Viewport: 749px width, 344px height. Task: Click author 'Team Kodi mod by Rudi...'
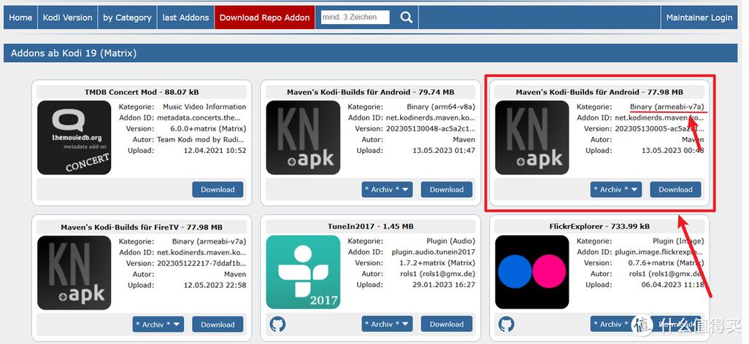click(x=201, y=139)
